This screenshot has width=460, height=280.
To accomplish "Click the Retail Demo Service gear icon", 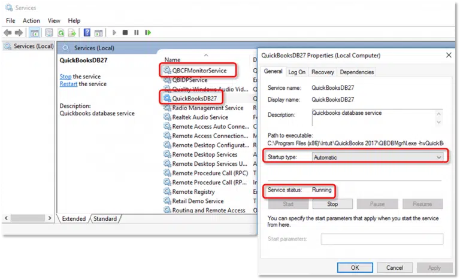I will 167,201.
